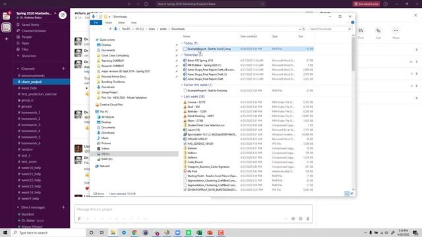This screenshot has width=422, height=237.
Task: Open the Share ribbon tab in Explorer
Action: click(121, 22)
